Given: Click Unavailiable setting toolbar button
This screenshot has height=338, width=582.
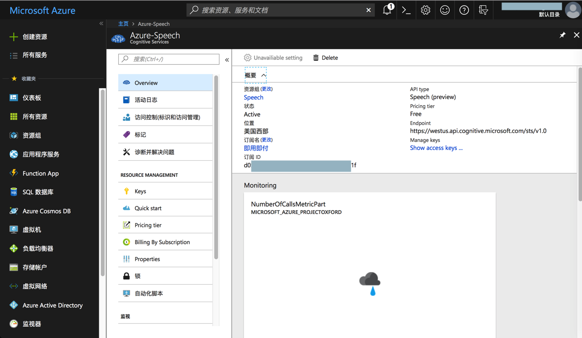Looking at the screenshot, I should pyautogui.click(x=273, y=58).
